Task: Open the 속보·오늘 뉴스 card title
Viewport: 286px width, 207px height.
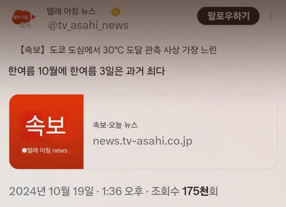Action: point(115,125)
